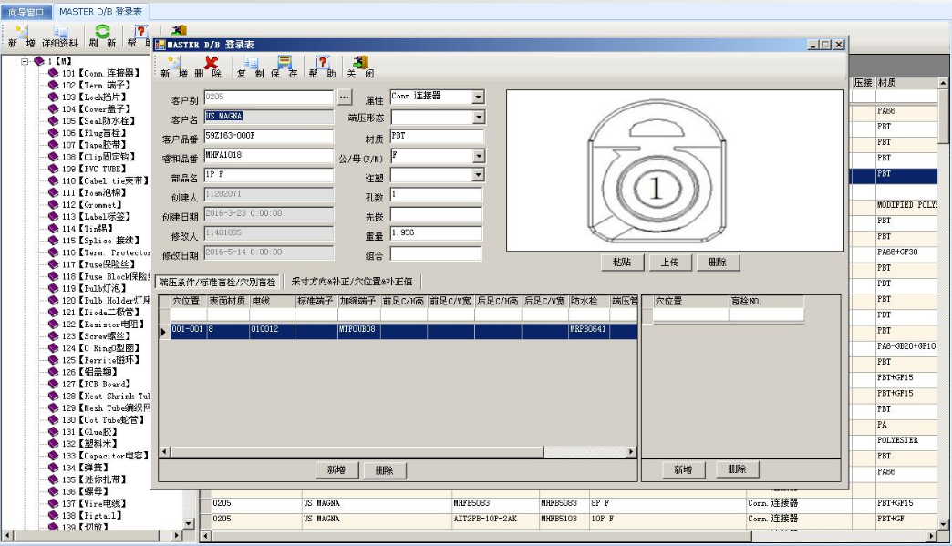Image resolution: width=952 pixels, height=546 pixels.
Task: Click the book icon beside 131 Glue胶
Action: click(54, 431)
